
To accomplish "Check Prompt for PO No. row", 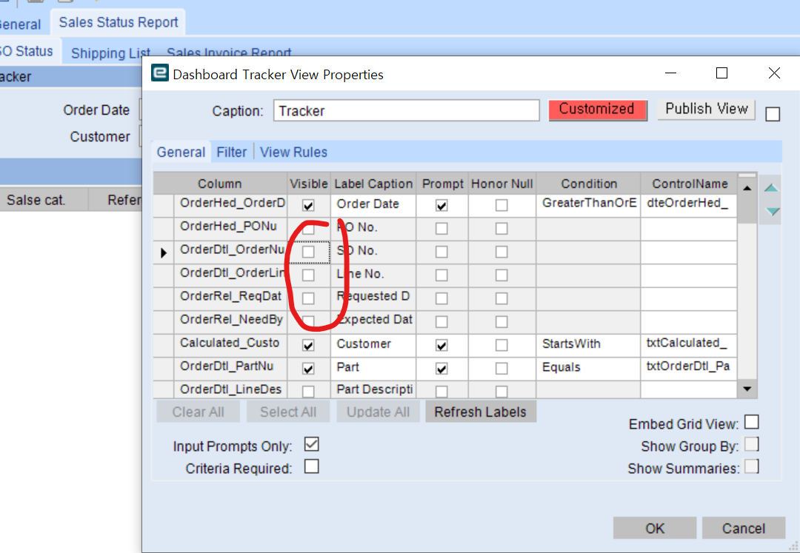I will (441, 229).
